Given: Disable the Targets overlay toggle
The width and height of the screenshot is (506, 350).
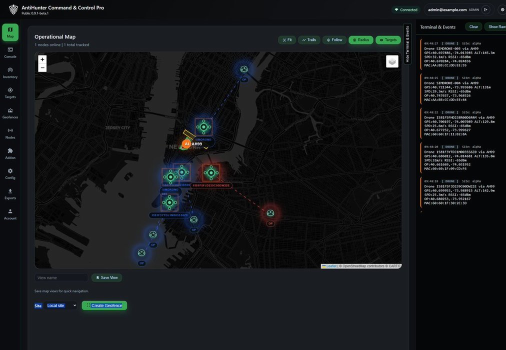Looking at the screenshot, I should 388,40.
